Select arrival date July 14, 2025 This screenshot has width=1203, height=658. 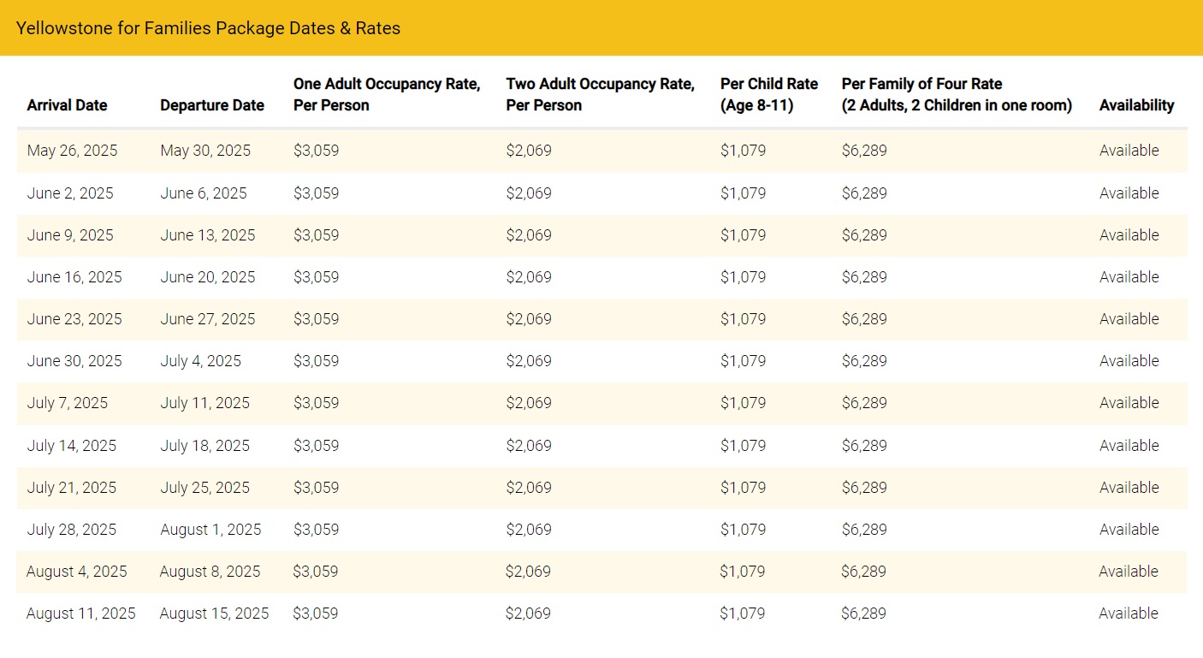[x=72, y=446]
